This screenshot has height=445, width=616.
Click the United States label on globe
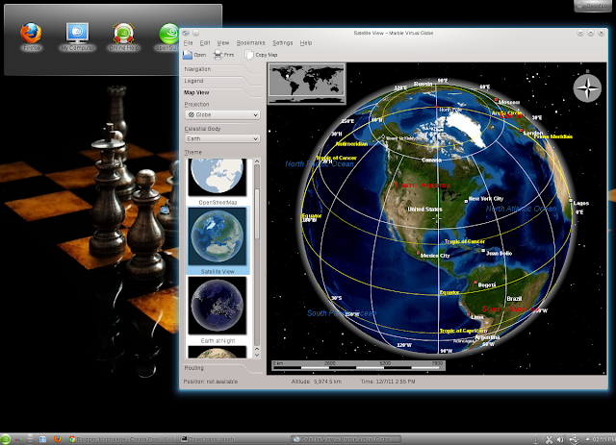[424, 210]
